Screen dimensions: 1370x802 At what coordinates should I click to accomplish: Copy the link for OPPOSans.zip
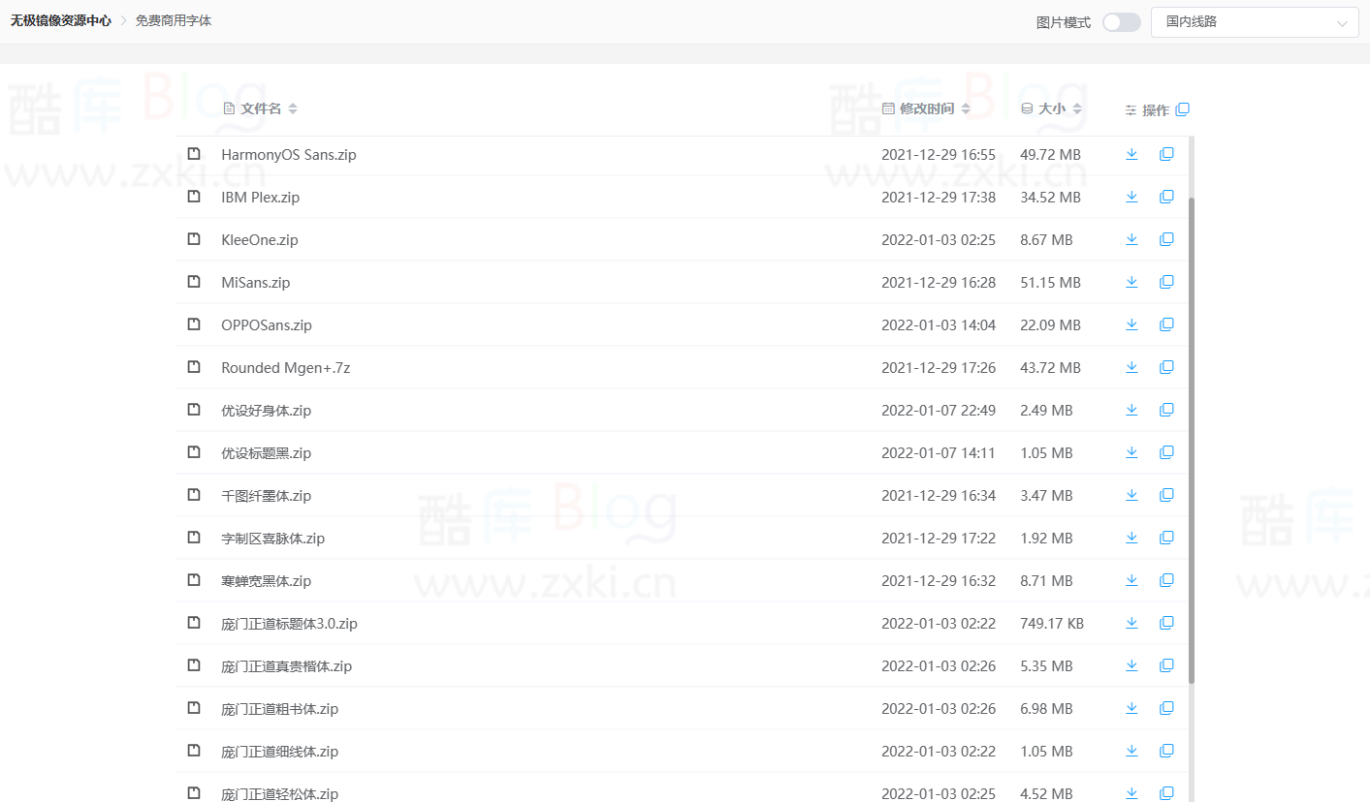1166,324
